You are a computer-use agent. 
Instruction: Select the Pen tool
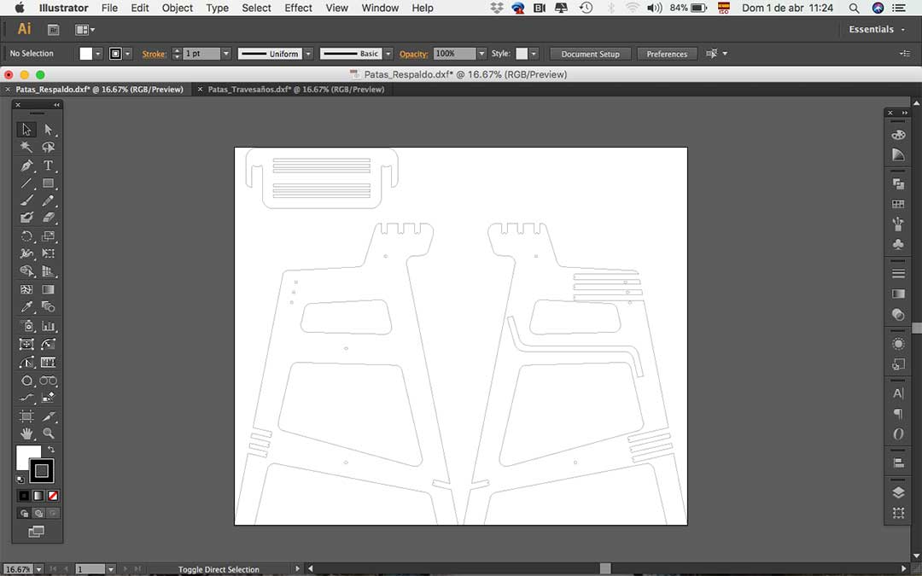pos(26,166)
